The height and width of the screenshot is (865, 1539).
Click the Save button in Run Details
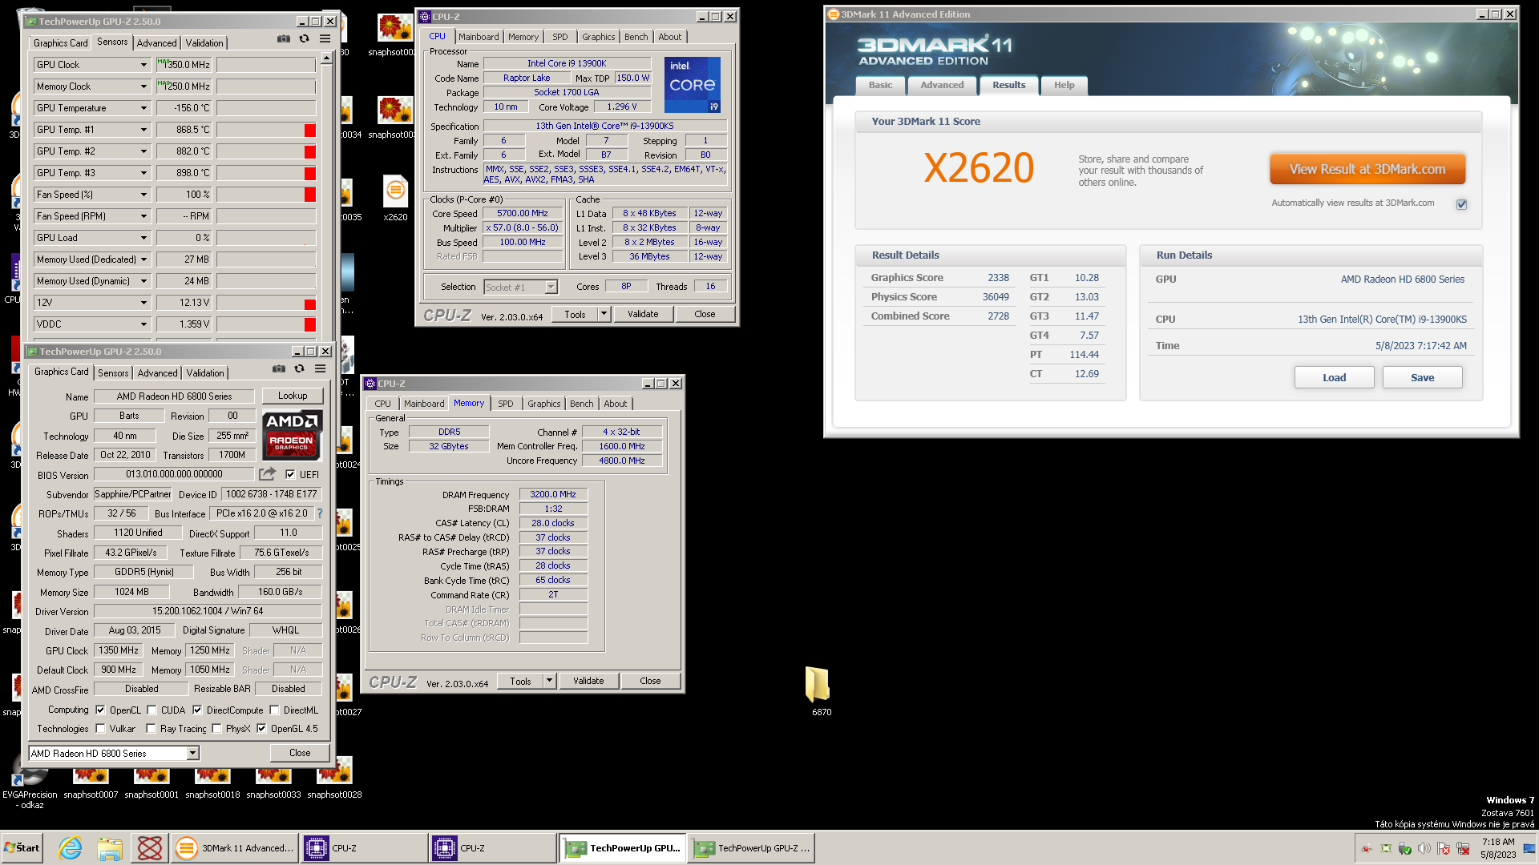[1422, 377]
